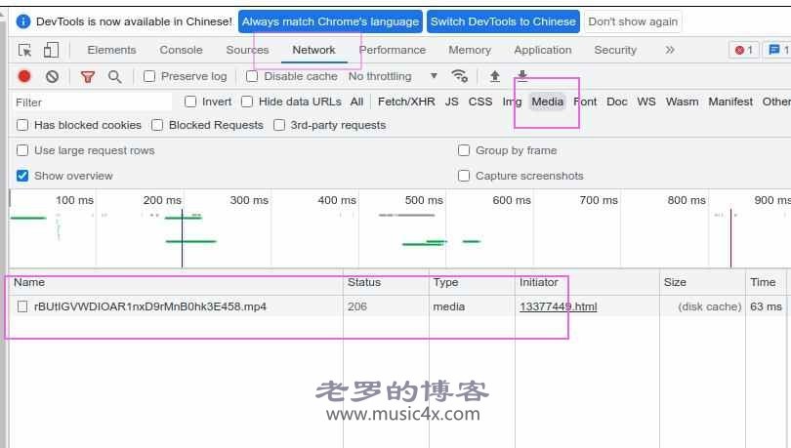Open the network search magnifier
The image size is (791, 448).
tap(115, 76)
